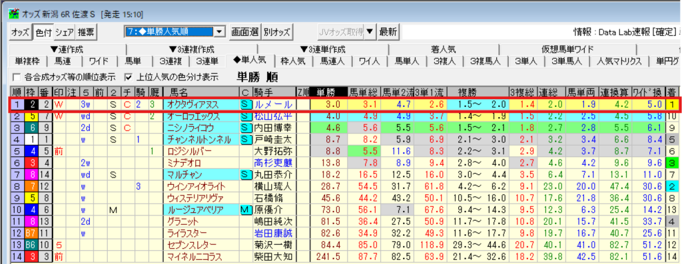Switch to the 馬連 tab
The height and width of the screenshot is (264, 682).
pos(63,61)
